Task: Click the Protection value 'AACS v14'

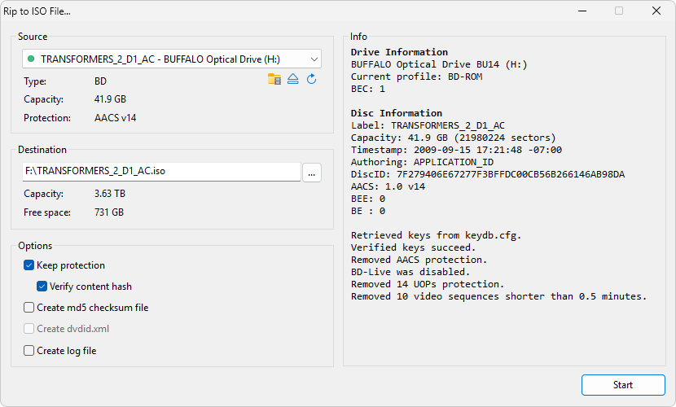Action: (115, 118)
